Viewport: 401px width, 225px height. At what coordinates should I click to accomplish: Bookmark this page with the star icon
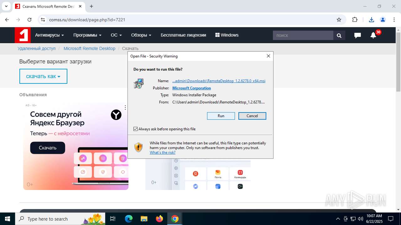[x=339, y=20]
